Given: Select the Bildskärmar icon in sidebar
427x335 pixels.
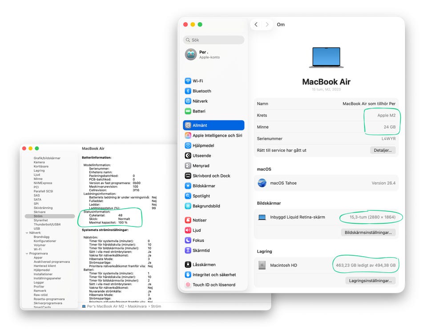Looking at the screenshot, I should pos(188,186).
